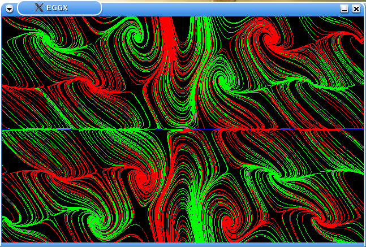This screenshot has height=247, width=366.
Task: Click the EGGX window title text
Action: 57,8
